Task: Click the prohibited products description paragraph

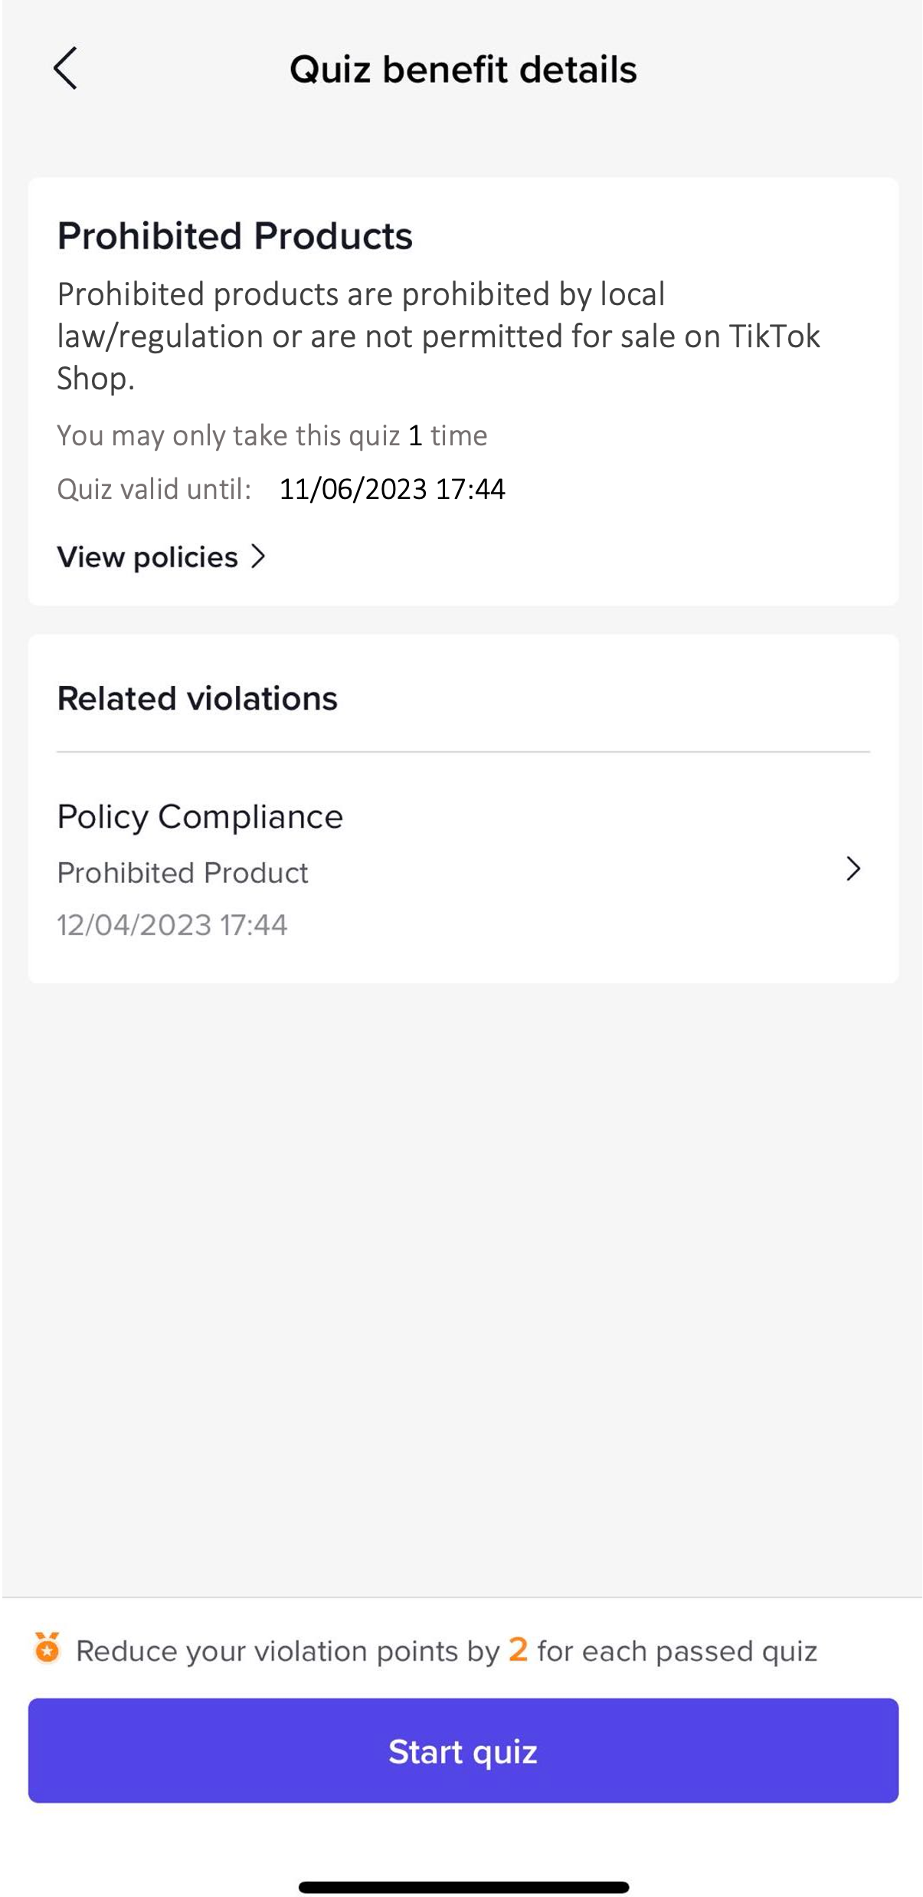Action: click(x=438, y=336)
